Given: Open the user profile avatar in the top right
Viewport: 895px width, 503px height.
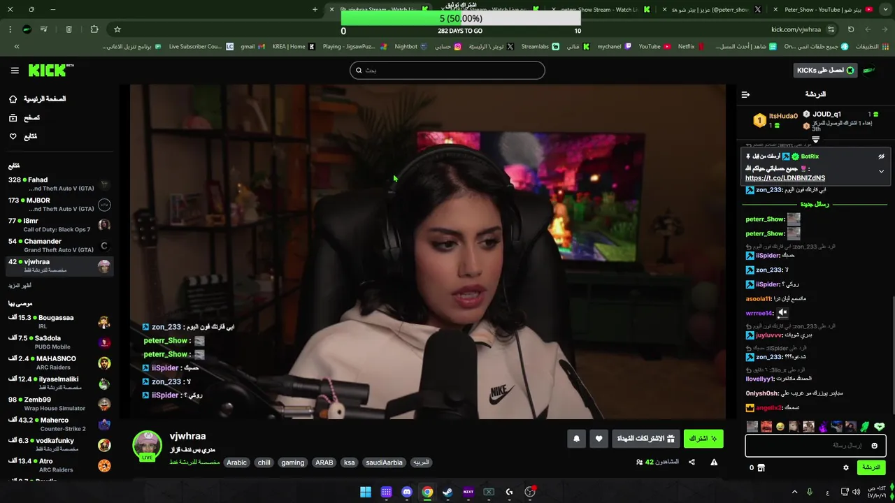Looking at the screenshot, I should [x=869, y=70].
